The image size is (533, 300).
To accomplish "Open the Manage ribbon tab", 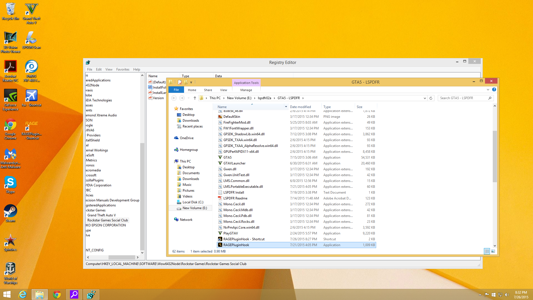I will 246,90.
